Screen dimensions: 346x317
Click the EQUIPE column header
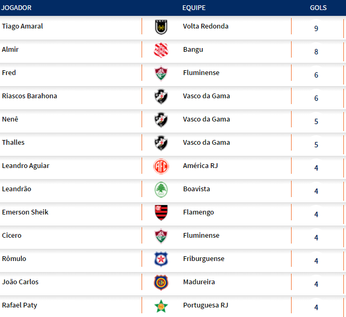(x=194, y=8)
